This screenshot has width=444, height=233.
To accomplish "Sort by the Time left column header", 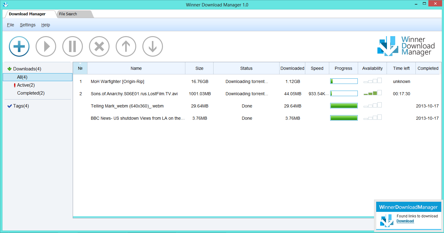I will [x=401, y=68].
